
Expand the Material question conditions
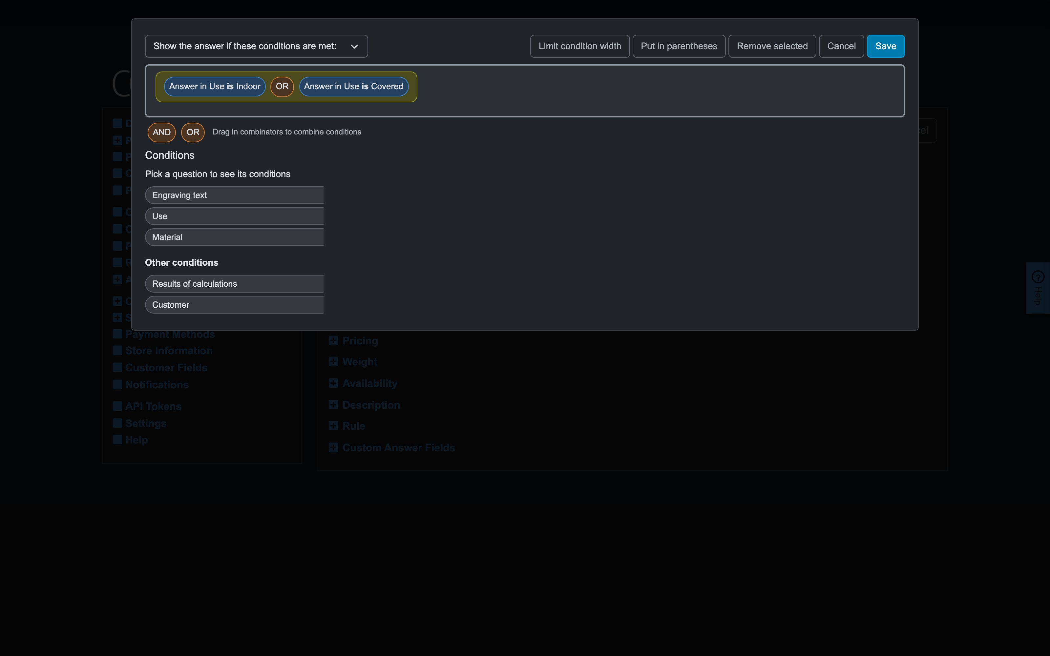click(x=234, y=237)
